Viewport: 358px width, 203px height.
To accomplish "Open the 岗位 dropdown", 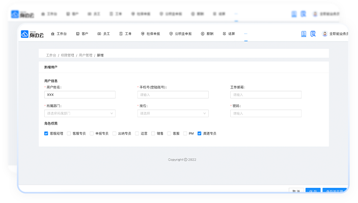I will [173, 113].
